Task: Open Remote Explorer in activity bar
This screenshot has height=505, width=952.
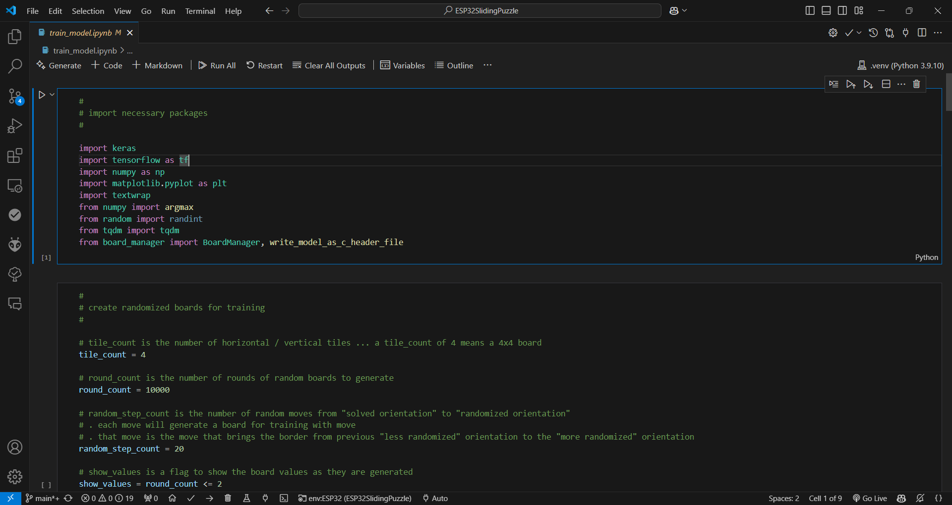Action: click(15, 186)
